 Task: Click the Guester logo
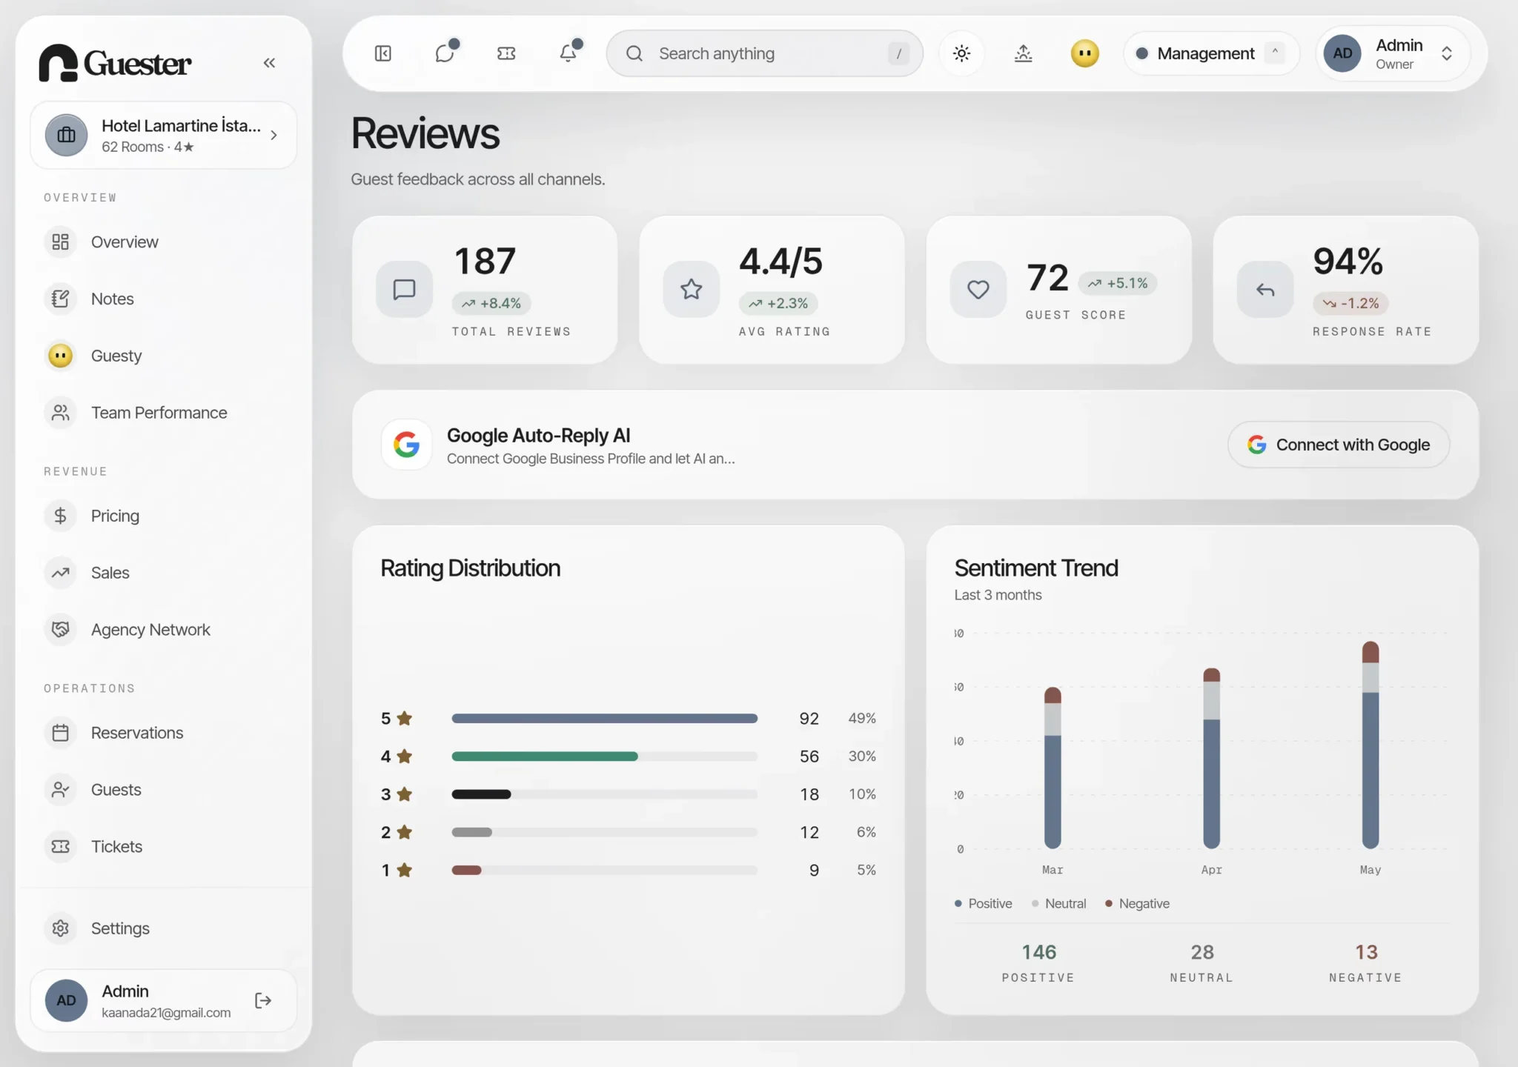[115, 63]
